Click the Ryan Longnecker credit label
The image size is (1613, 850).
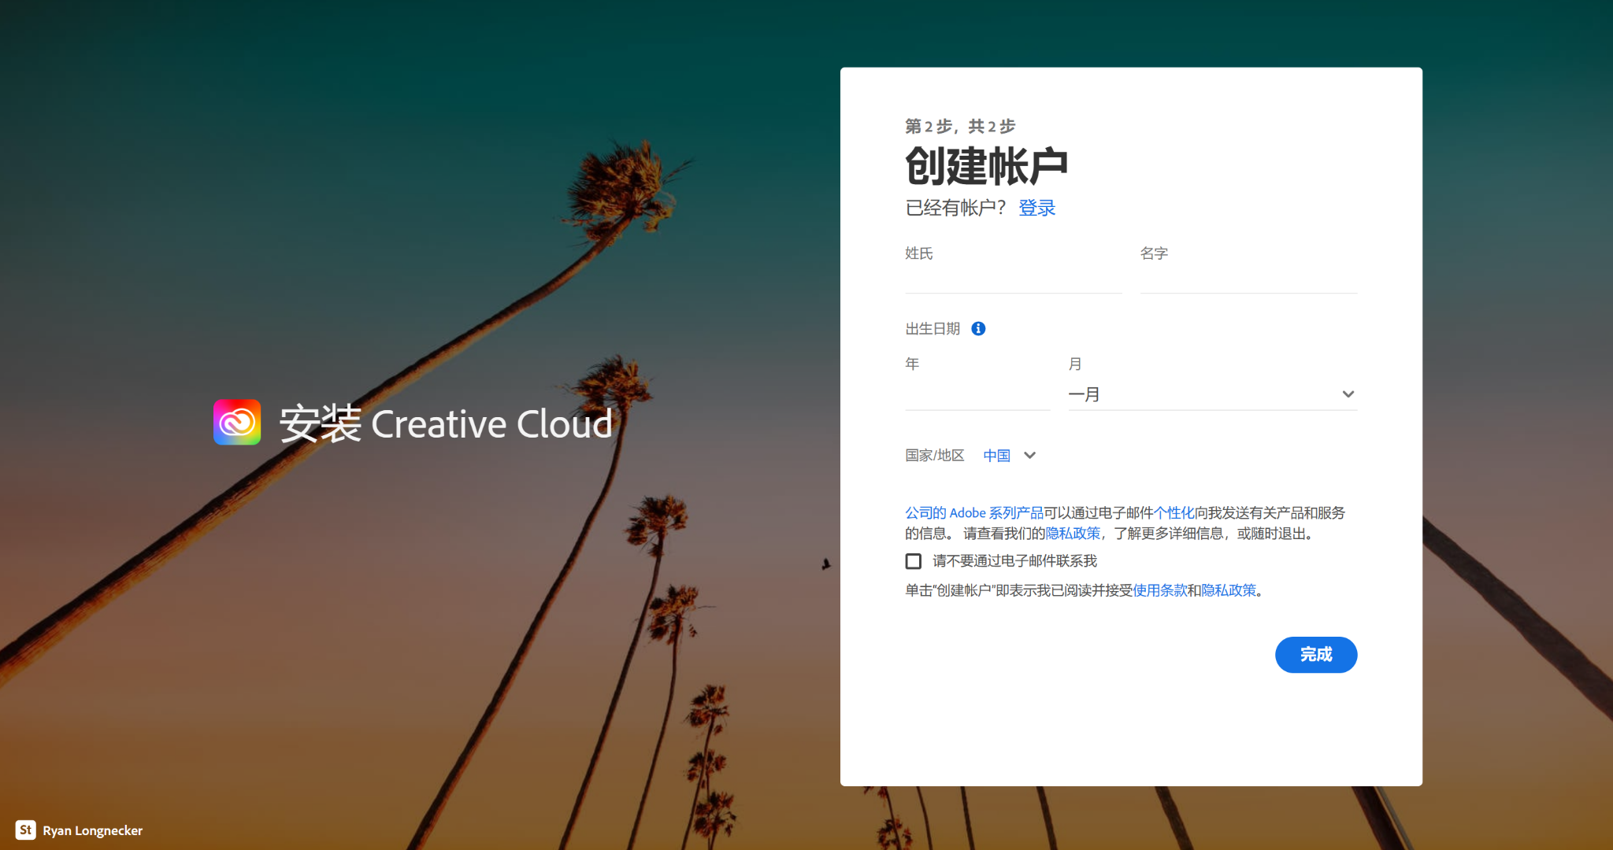[x=93, y=830]
